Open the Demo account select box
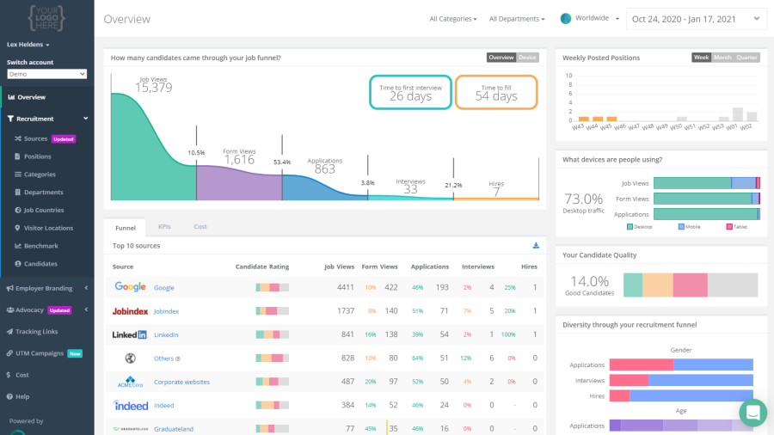 47,74
